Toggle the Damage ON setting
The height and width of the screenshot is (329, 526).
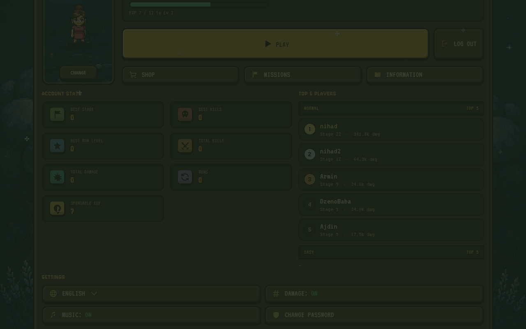pyautogui.click(x=374, y=294)
